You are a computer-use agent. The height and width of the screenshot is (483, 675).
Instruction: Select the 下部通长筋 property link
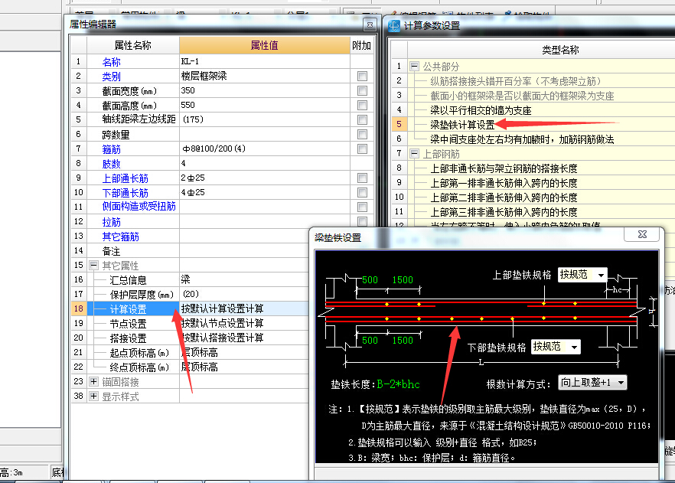[x=126, y=193]
